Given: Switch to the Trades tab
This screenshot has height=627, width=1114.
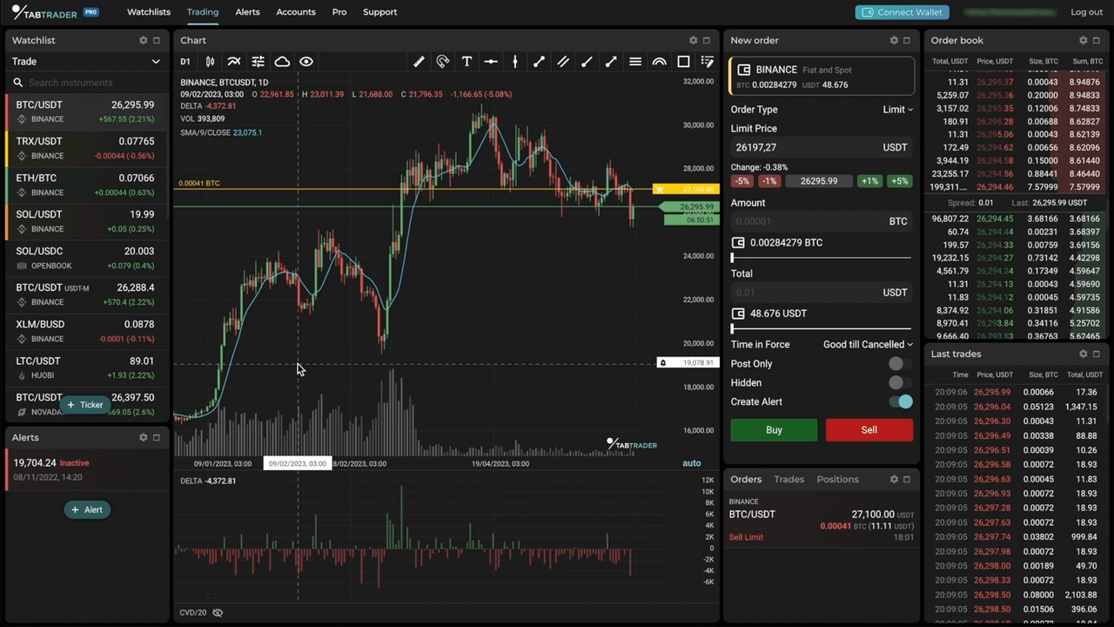Looking at the screenshot, I should pos(789,479).
